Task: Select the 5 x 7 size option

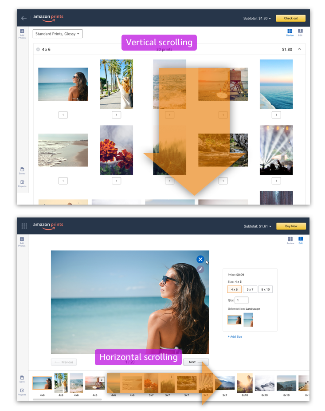Action: [x=250, y=289]
